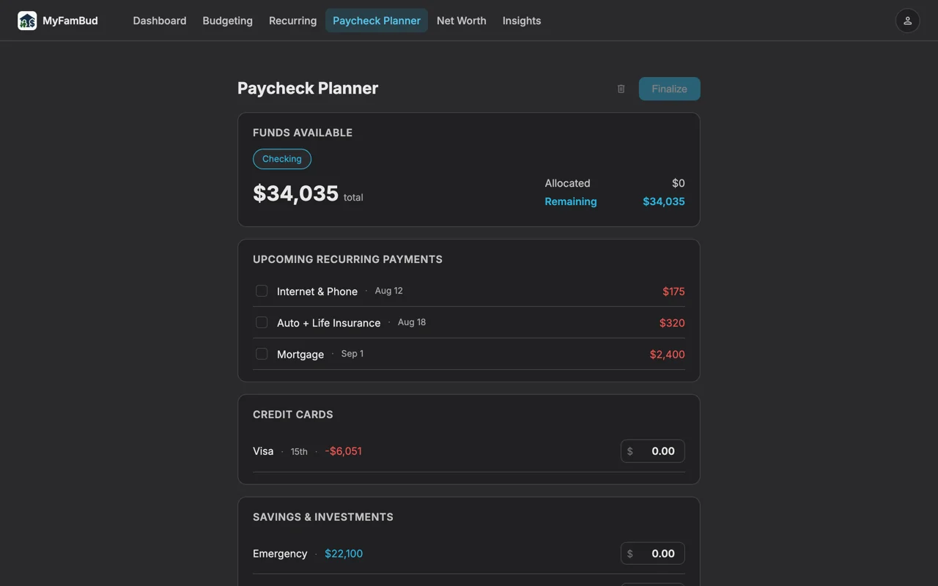
Task: Click the Allocated $0 value
Action: click(679, 183)
